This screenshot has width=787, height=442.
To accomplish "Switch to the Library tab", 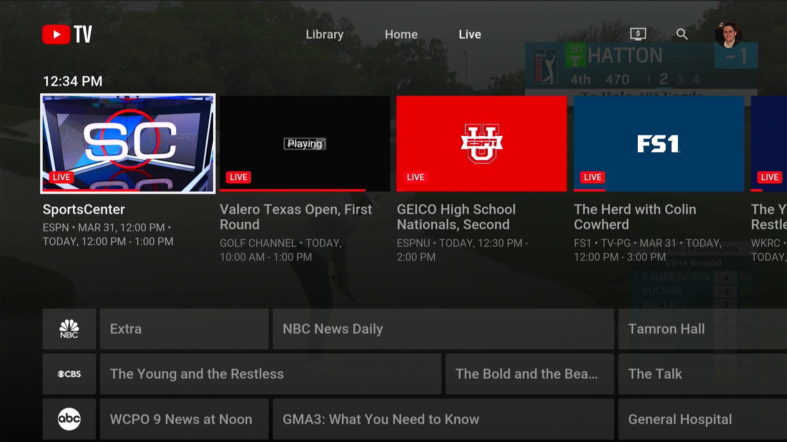I will (x=325, y=34).
